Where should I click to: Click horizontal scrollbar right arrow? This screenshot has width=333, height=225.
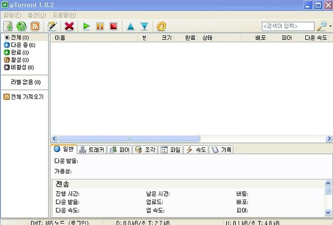329,139
